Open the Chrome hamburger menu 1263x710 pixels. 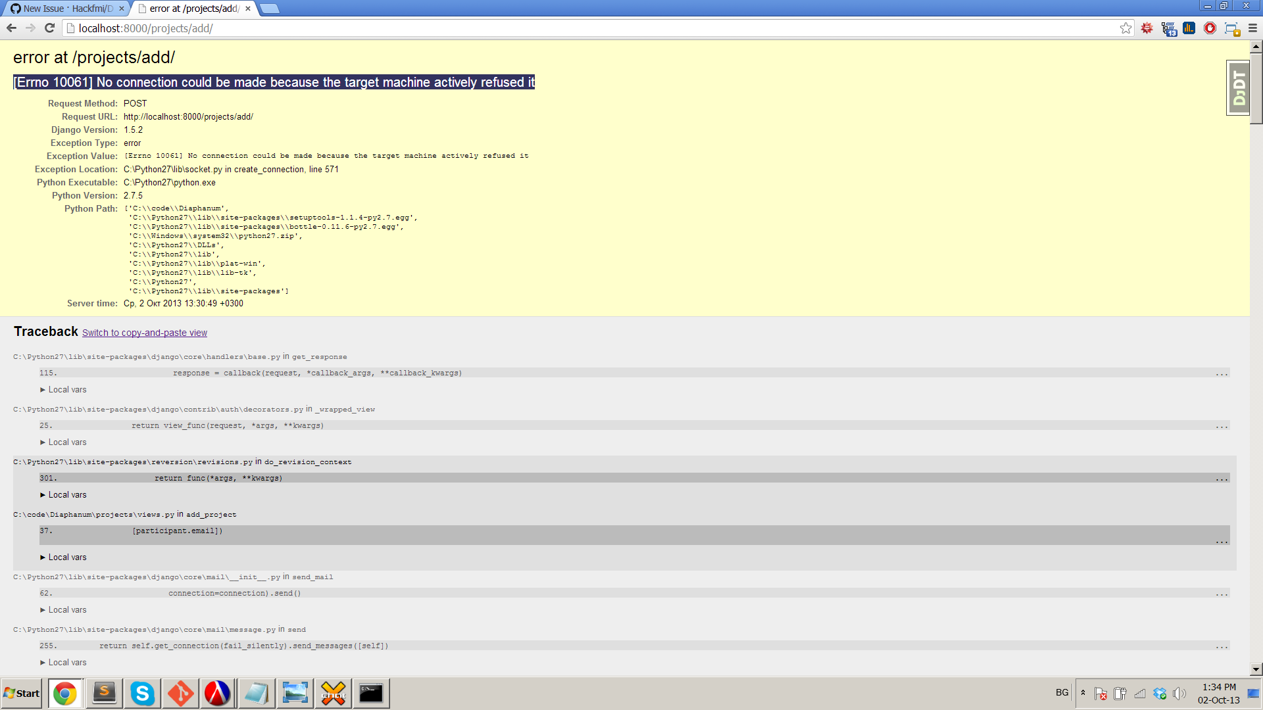click(1252, 28)
